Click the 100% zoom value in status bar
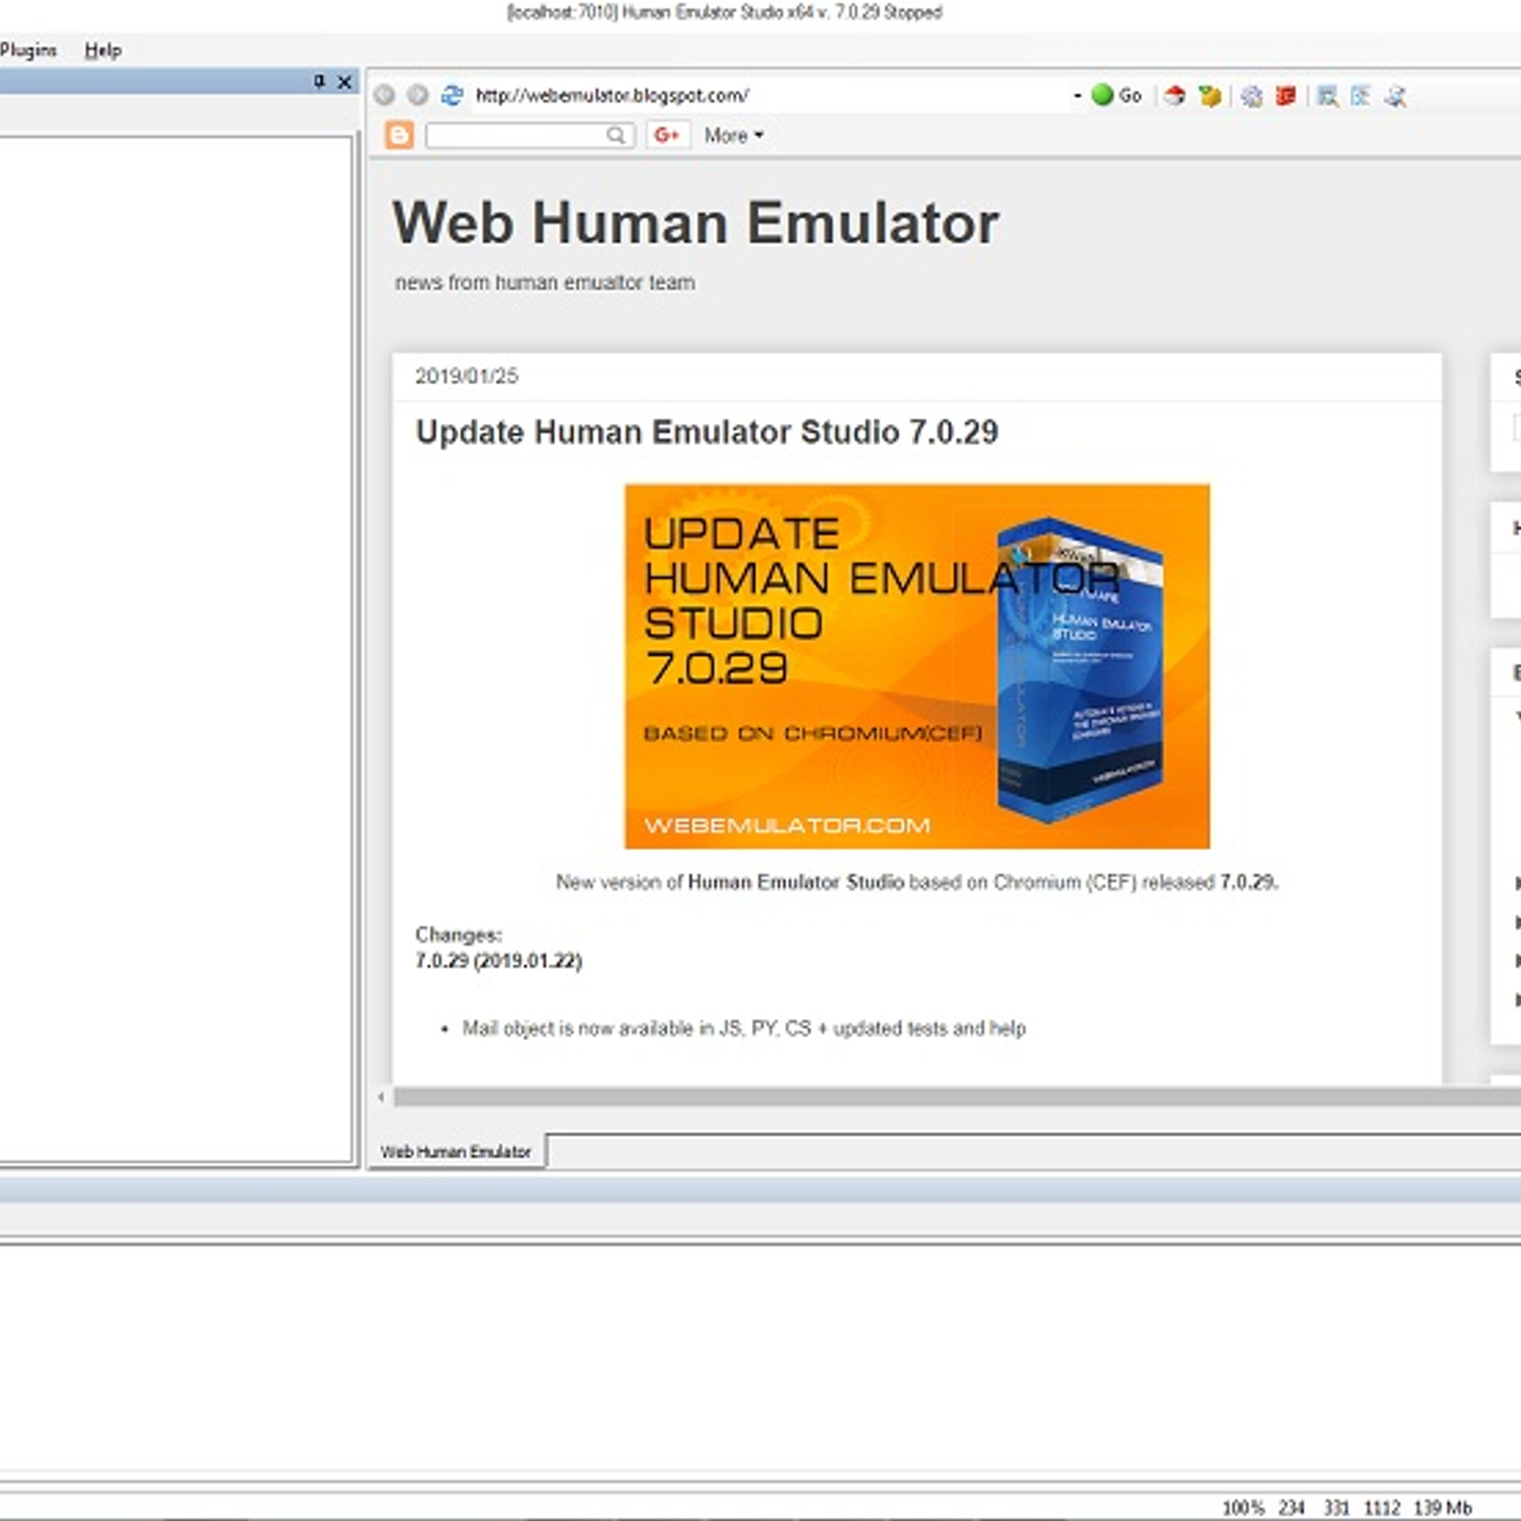Viewport: 1521px width, 1521px height. point(1242,1508)
